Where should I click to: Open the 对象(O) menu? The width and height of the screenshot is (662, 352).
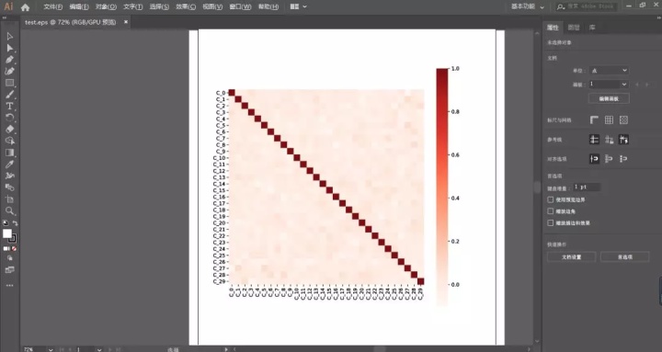(106, 6)
